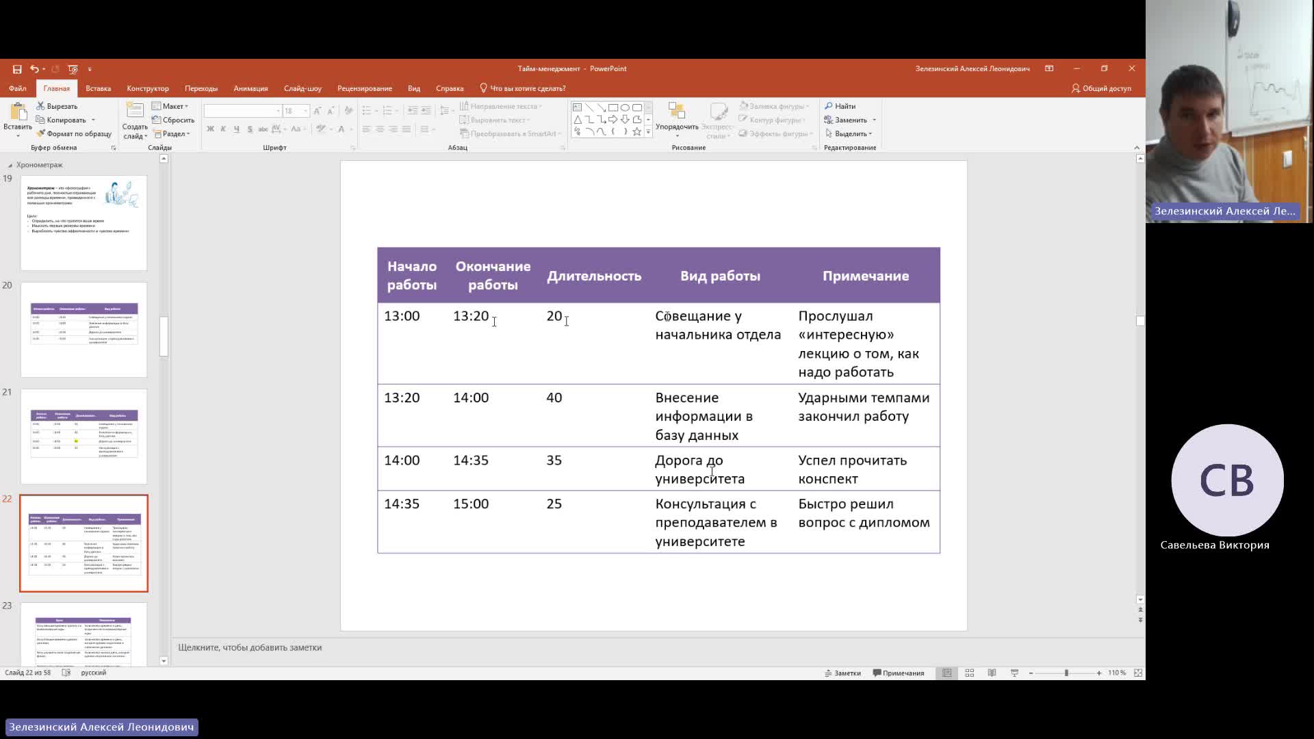1314x739 pixels.
Task: Click Формат по образцу format painter
Action: (x=73, y=133)
